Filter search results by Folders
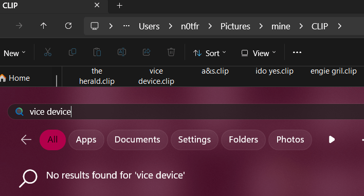The width and height of the screenshot is (364, 196). (x=243, y=140)
